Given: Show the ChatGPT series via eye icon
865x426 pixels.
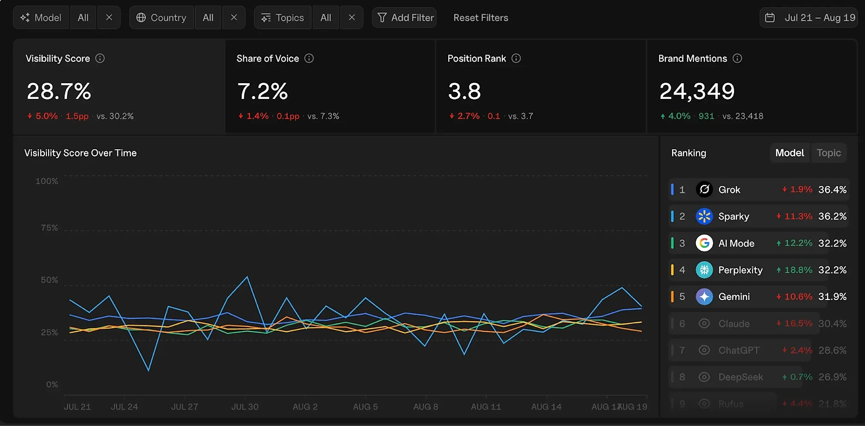Looking at the screenshot, I should pos(704,350).
